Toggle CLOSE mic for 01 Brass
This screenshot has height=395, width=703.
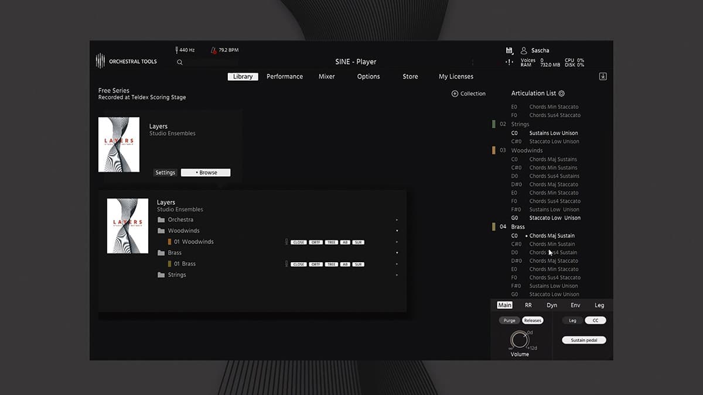299,265
